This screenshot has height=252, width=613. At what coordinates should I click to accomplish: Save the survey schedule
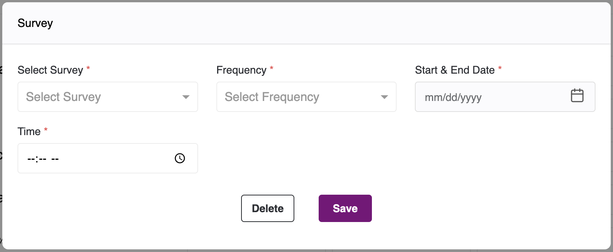tap(345, 208)
